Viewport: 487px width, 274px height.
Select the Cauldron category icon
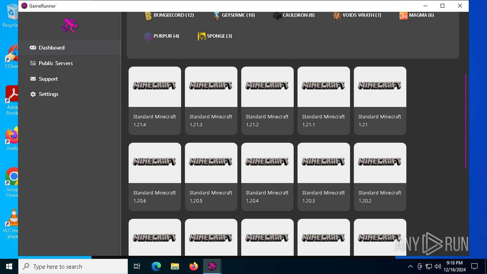click(277, 16)
